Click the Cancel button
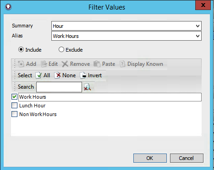Image resolution: width=214 pixels, height=170 pixels. pos(187,158)
